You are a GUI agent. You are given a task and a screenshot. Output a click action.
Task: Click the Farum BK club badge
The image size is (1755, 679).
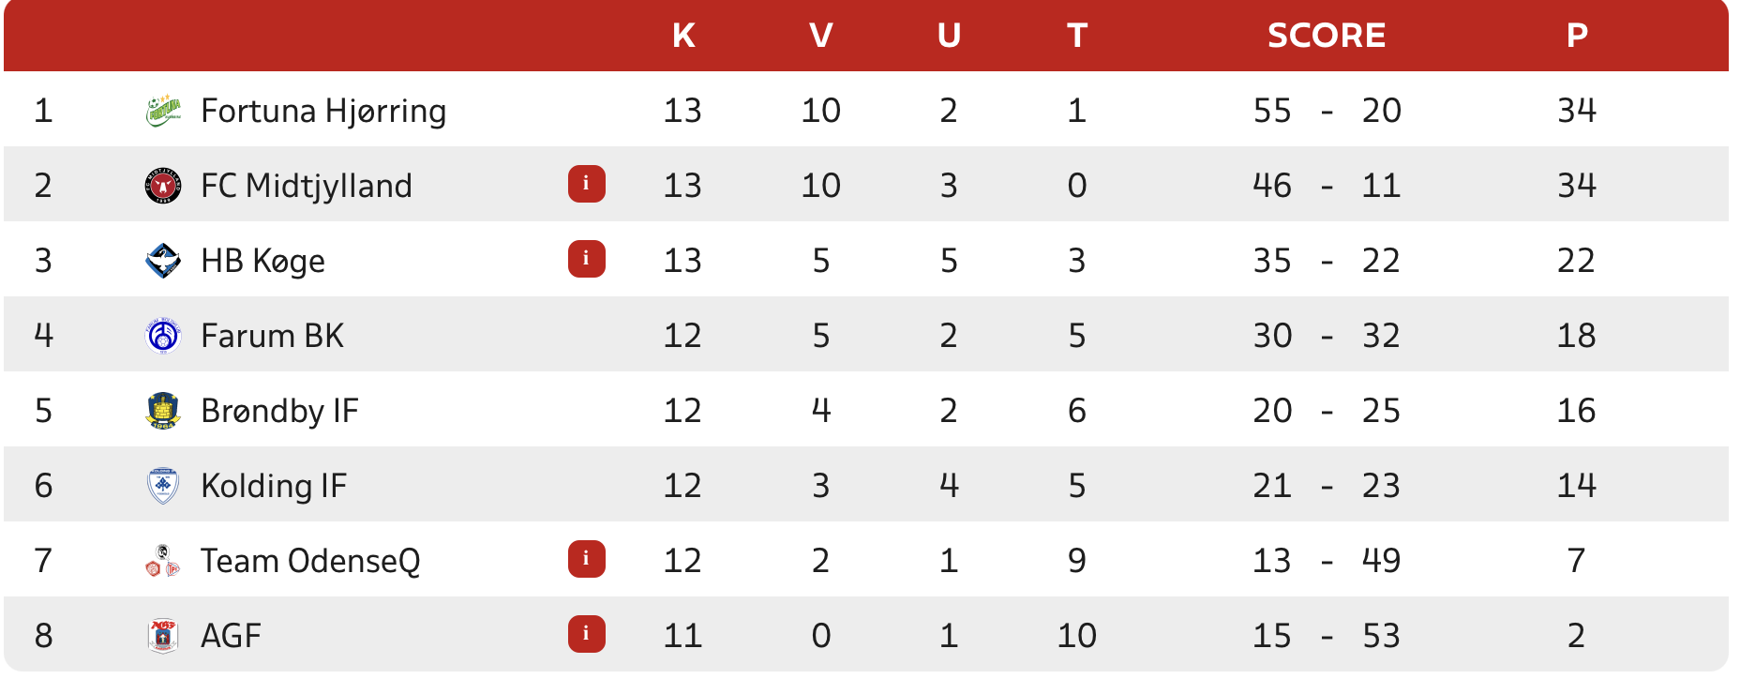[163, 336]
